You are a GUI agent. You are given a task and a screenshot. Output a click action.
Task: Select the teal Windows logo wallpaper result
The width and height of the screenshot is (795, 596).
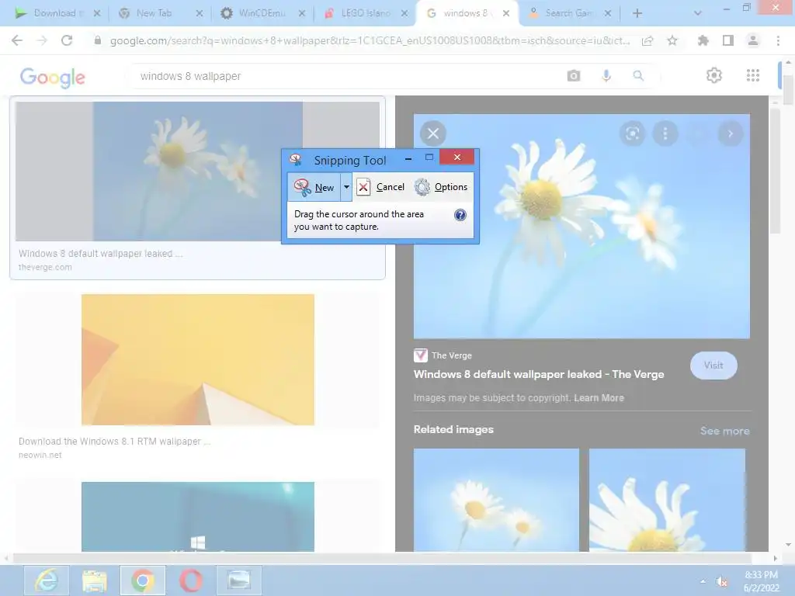coord(198,516)
